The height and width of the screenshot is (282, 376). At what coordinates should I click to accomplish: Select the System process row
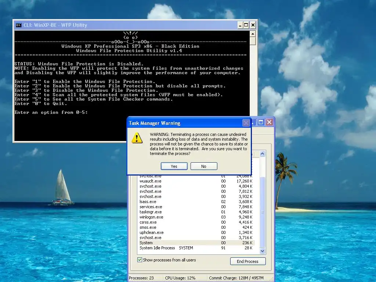pyautogui.click(x=197, y=243)
